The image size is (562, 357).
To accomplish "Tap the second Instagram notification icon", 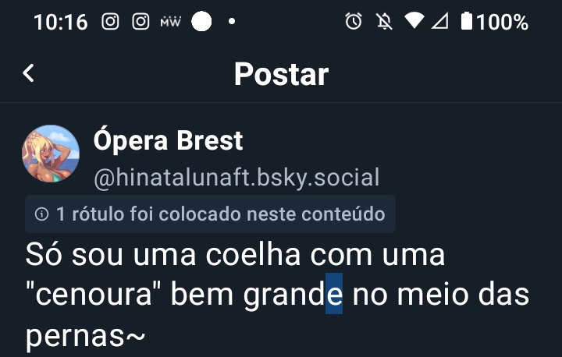I will (140, 22).
